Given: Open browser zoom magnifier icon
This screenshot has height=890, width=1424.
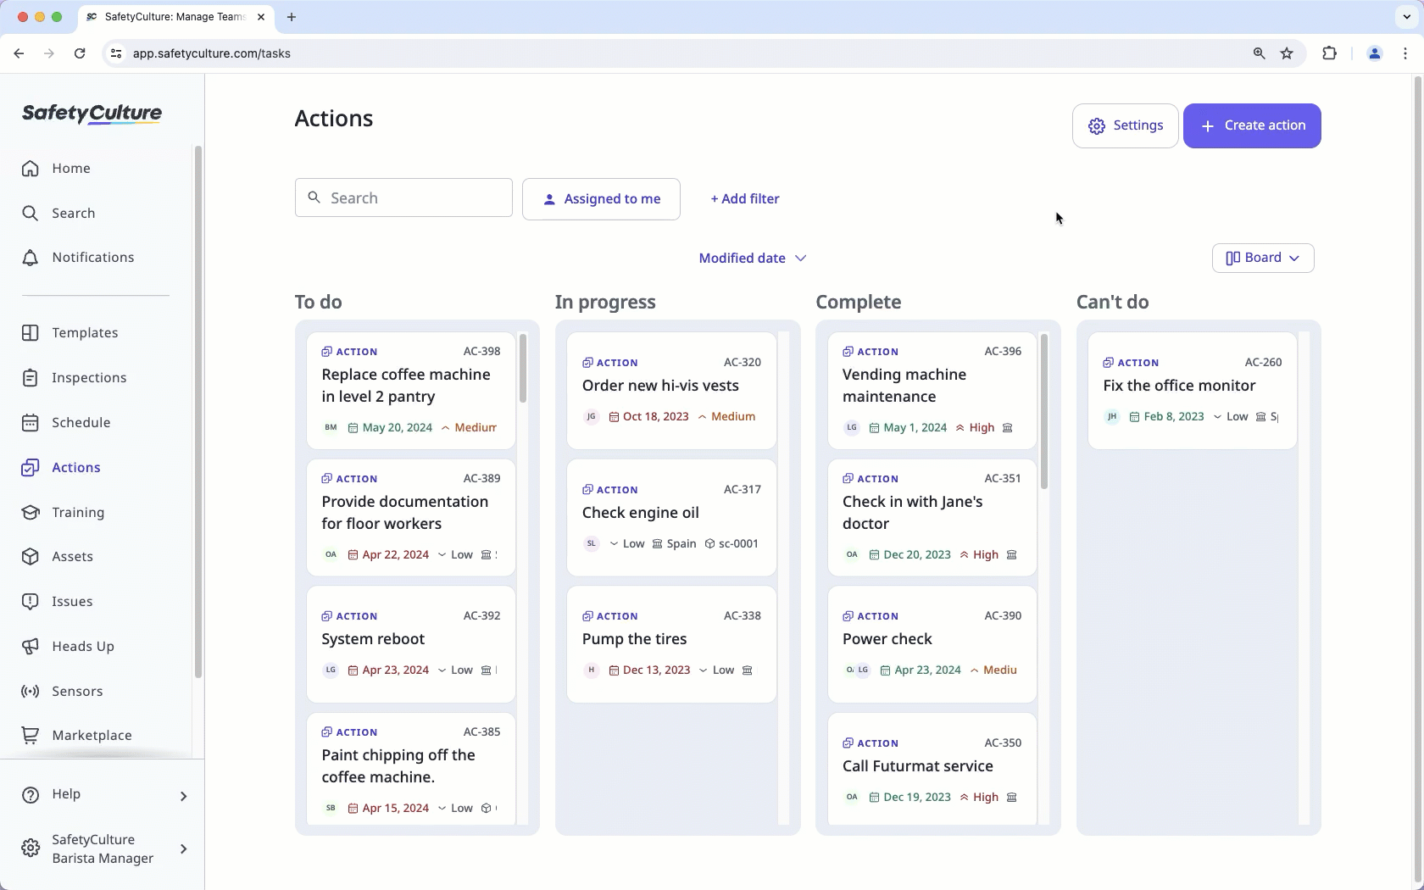Looking at the screenshot, I should pos(1259,53).
